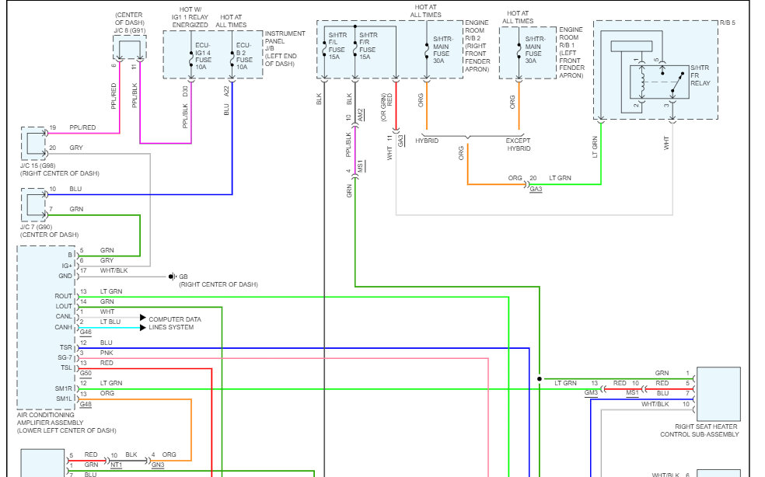Click the GN3 connector reference

[x=158, y=465]
